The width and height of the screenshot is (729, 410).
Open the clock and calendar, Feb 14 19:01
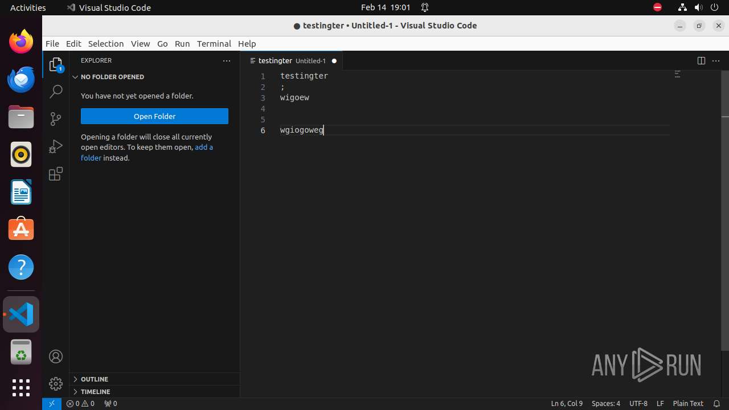click(x=386, y=7)
